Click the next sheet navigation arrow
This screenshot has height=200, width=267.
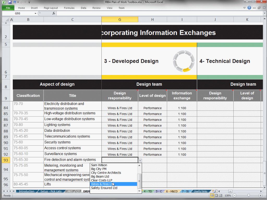tap(10, 191)
